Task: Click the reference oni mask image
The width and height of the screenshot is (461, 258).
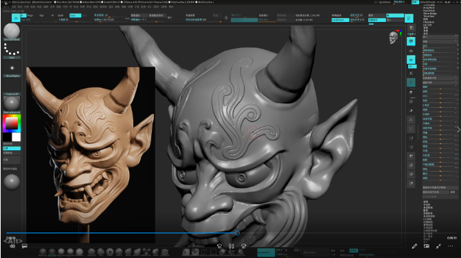Action: coord(91,154)
